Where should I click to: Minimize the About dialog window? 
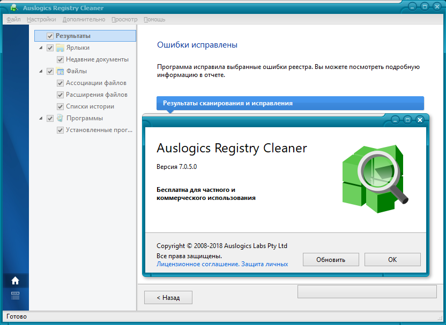[395, 120]
